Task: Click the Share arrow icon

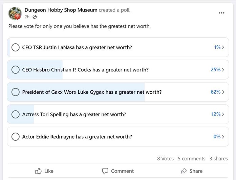Action: [184, 171]
